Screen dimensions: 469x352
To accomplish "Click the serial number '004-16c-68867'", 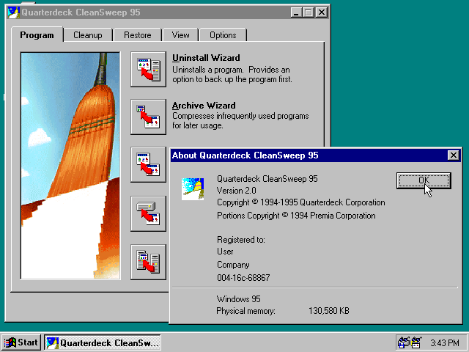I will pos(243,277).
